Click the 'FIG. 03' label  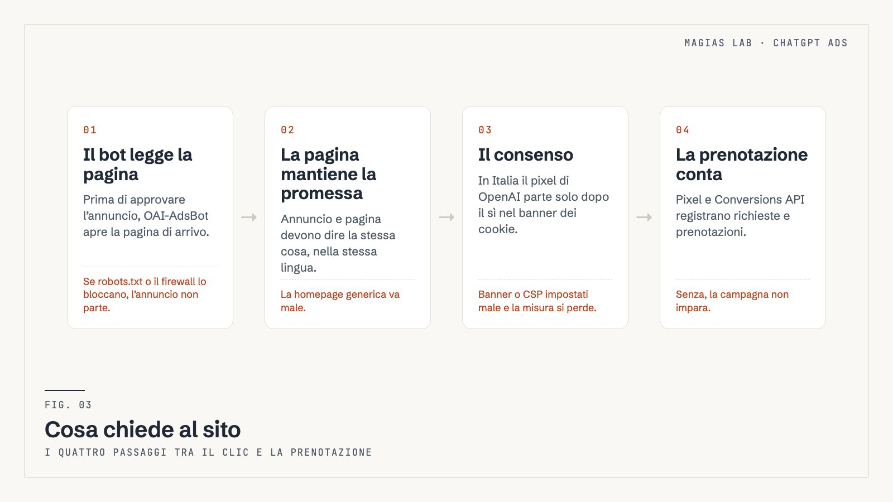68,405
